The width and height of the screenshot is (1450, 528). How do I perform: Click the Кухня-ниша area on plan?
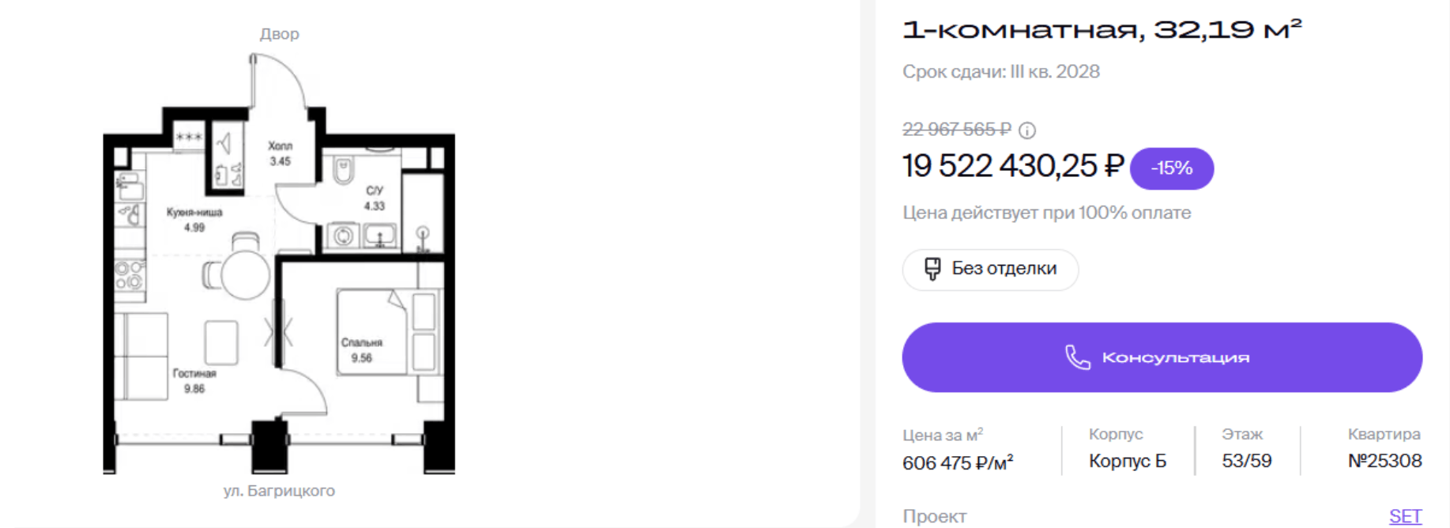(194, 219)
